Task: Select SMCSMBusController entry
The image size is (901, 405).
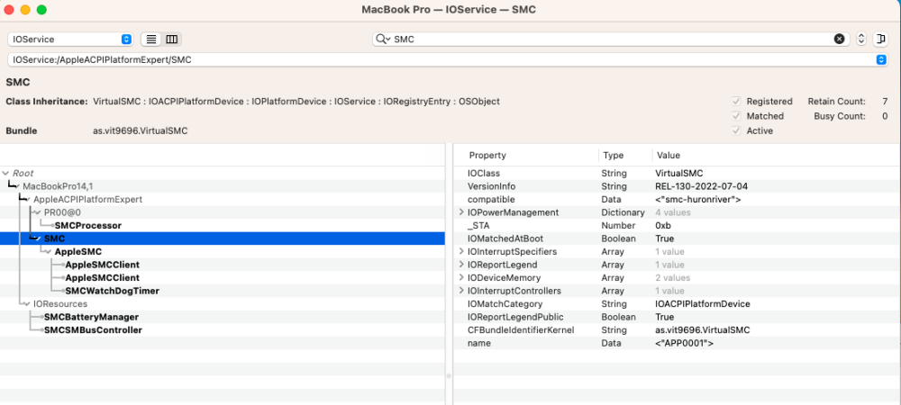Action: pos(93,330)
